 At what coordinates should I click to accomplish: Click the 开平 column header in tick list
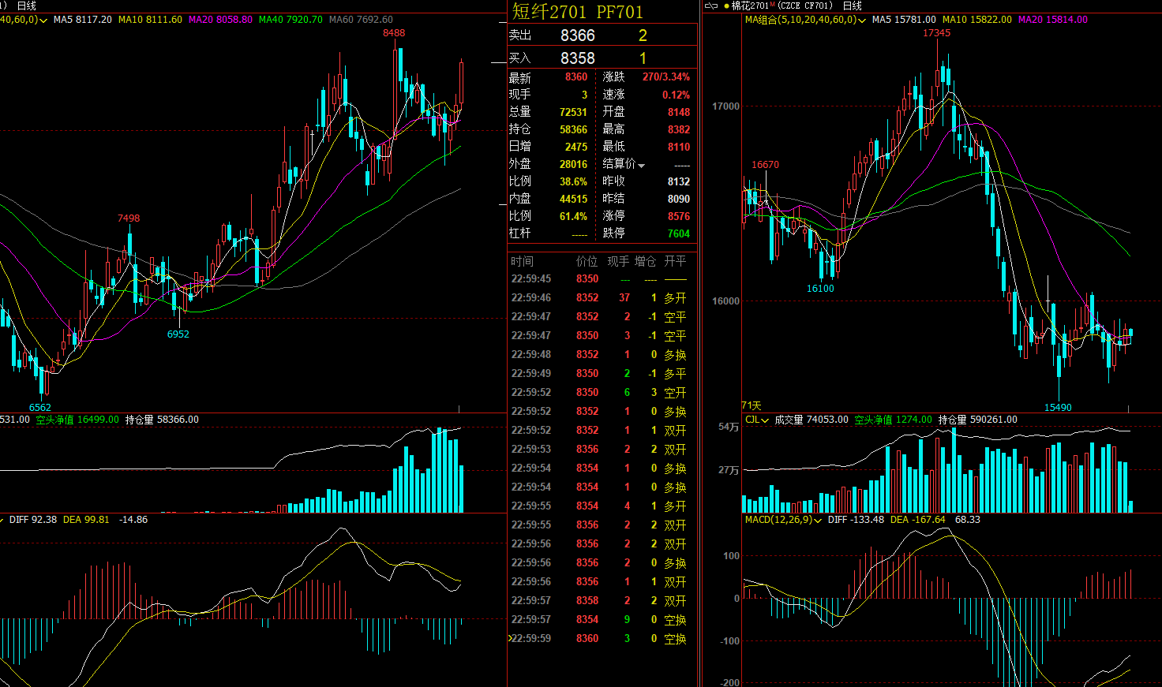coord(675,261)
